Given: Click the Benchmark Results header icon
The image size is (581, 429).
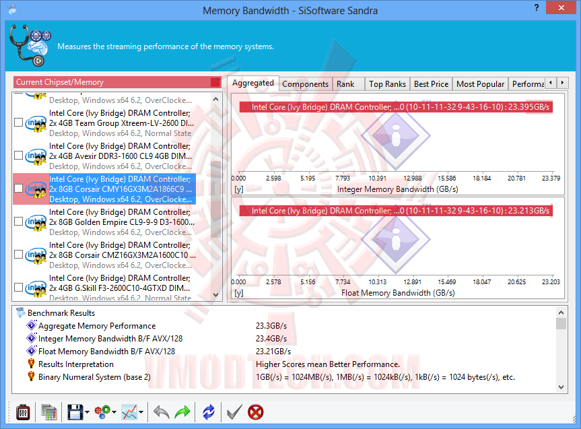Looking at the screenshot, I should [x=20, y=312].
